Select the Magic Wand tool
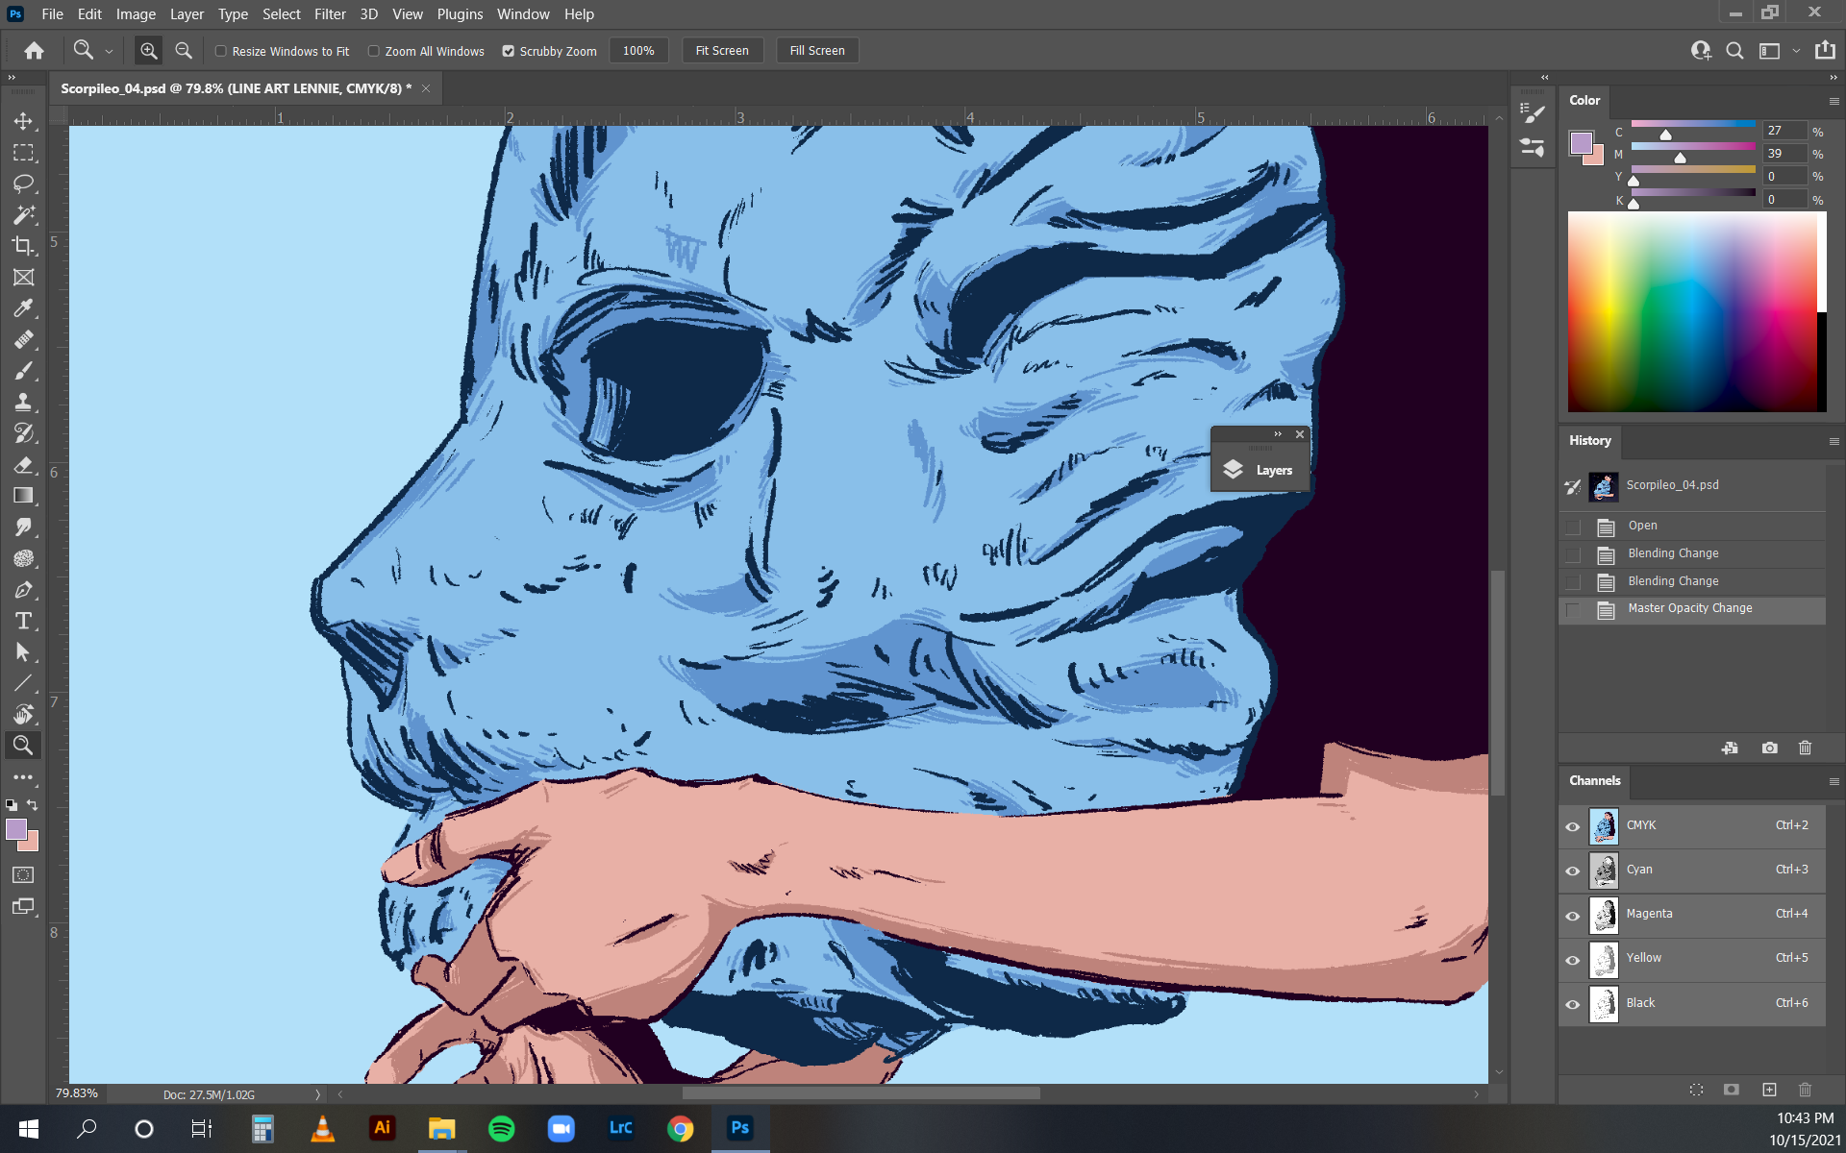Viewport: 1846px width, 1153px height. point(23,214)
